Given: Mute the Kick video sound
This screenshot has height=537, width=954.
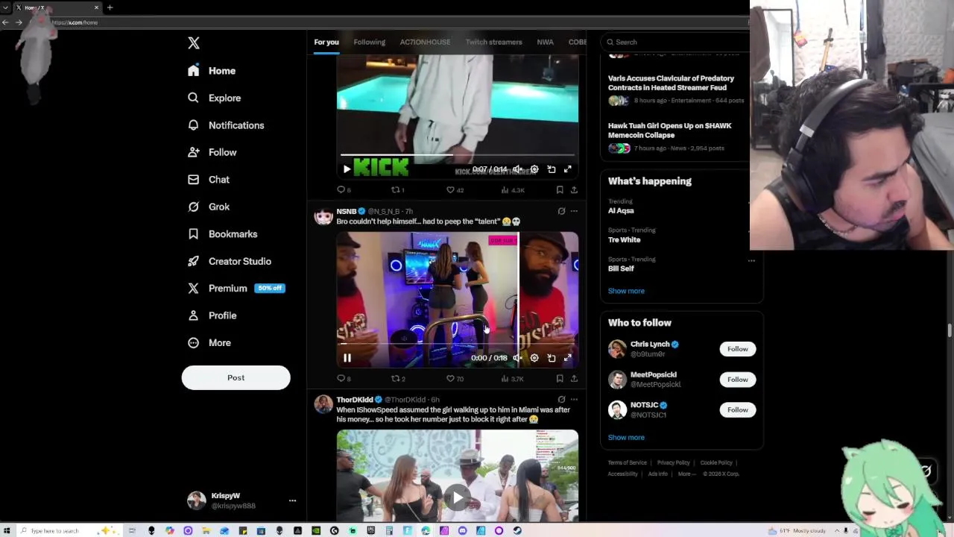Looking at the screenshot, I should pos(517,169).
